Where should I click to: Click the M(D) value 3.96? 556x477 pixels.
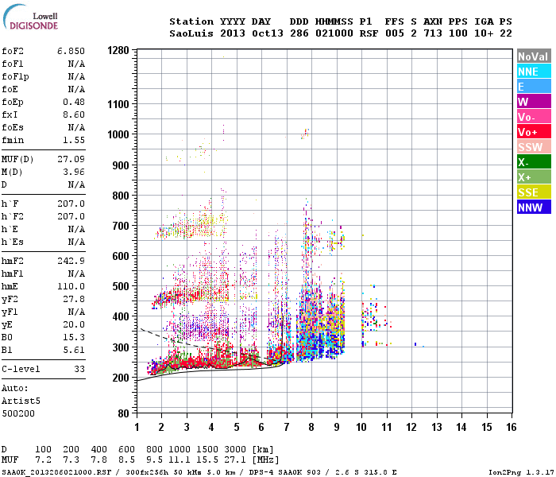pos(74,172)
